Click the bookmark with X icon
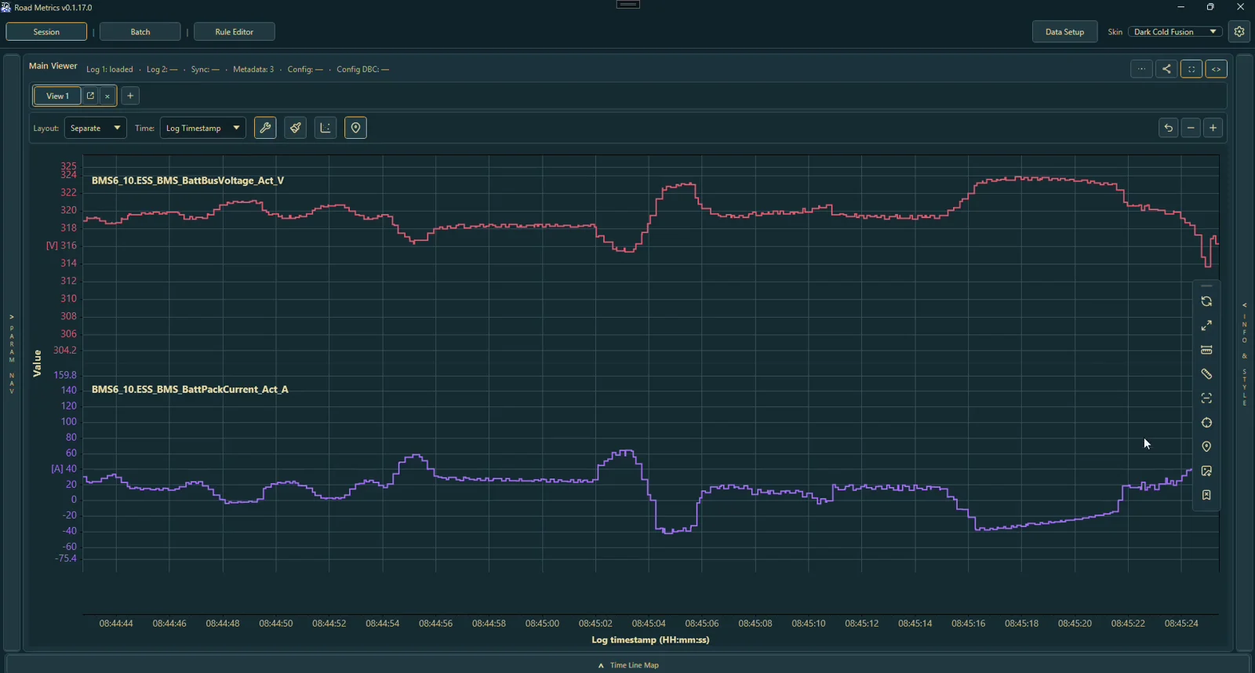 (1206, 496)
